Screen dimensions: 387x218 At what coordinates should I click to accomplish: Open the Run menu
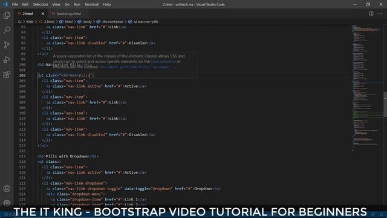pos(77,4)
